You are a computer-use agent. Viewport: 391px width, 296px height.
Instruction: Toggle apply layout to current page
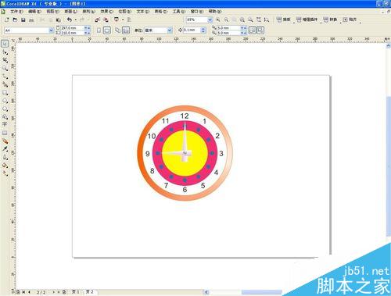126,30
